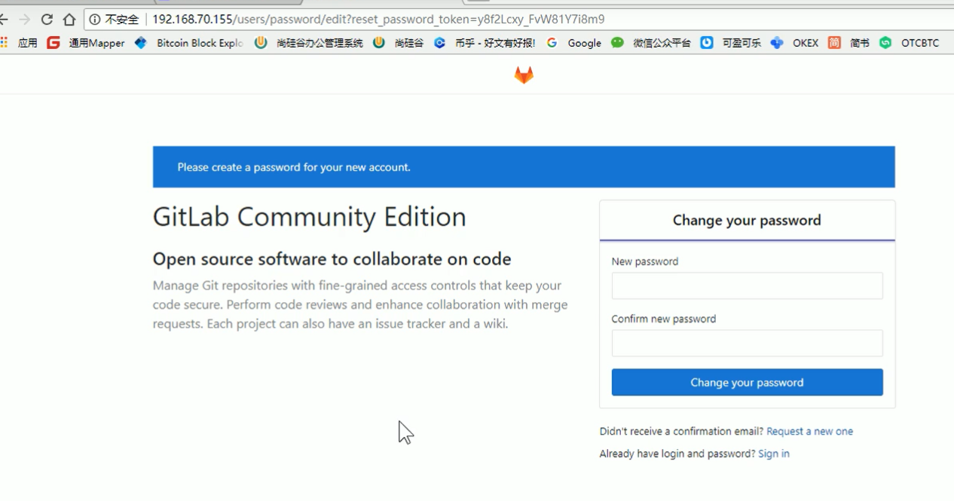Follow the Request a new one link
The height and width of the screenshot is (501, 954).
click(x=810, y=432)
